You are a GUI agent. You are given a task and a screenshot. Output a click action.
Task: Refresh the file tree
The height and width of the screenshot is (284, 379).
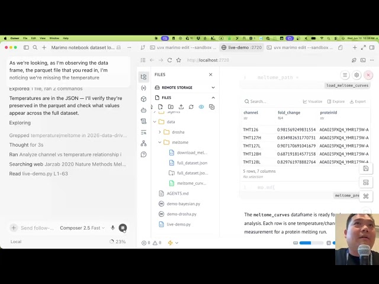[191, 106]
